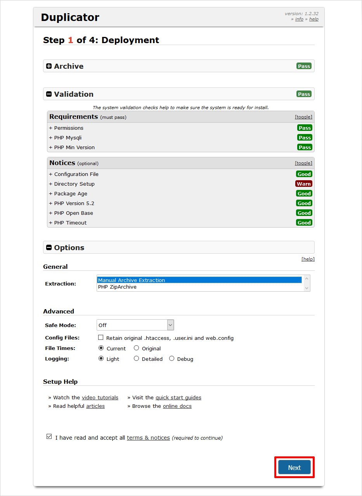Select Manual Archive Extraction option
This screenshot has height=496, width=362.
click(132, 280)
